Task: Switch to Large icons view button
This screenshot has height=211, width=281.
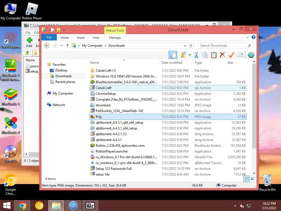Action: point(252,179)
